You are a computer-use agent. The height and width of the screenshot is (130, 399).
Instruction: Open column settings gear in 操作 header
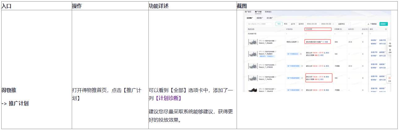pos(386,29)
